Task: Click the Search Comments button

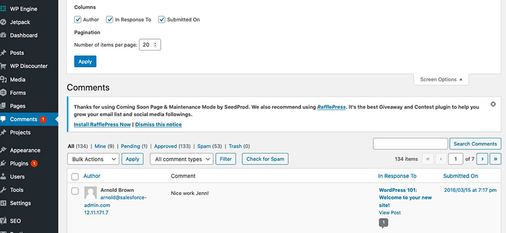Action: [476, 144]
